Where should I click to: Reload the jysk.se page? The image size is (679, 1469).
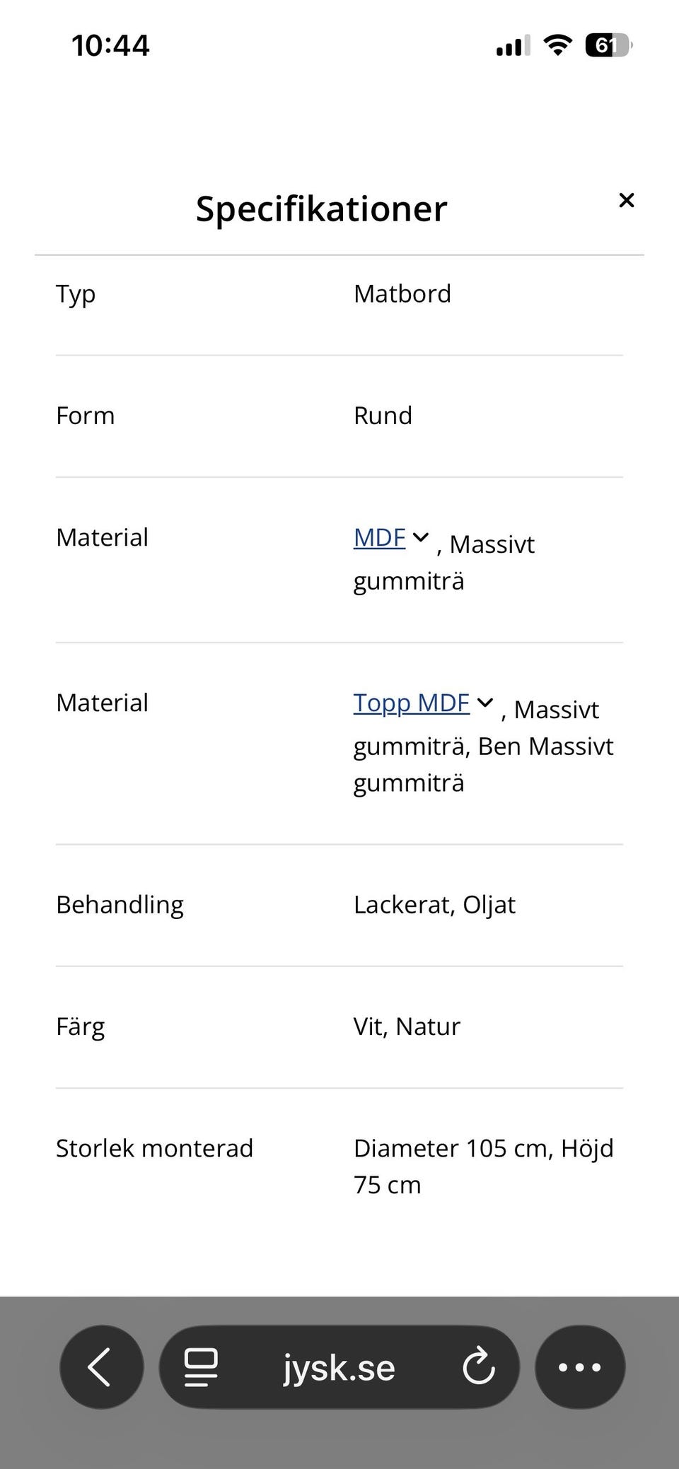(479, 1366)
